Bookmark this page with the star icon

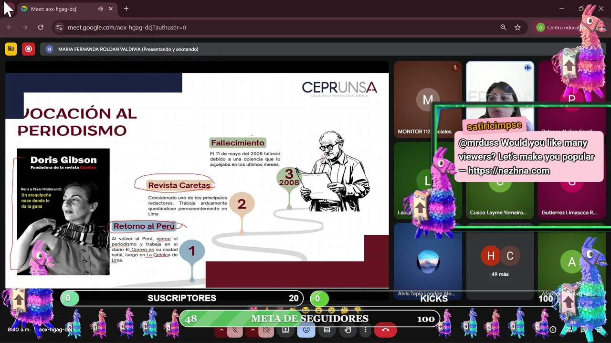(517, 27)
